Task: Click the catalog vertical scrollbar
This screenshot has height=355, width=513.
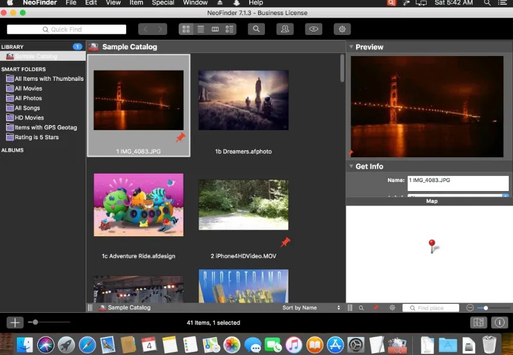Action: pyautogui.click(x=342, y=68)
